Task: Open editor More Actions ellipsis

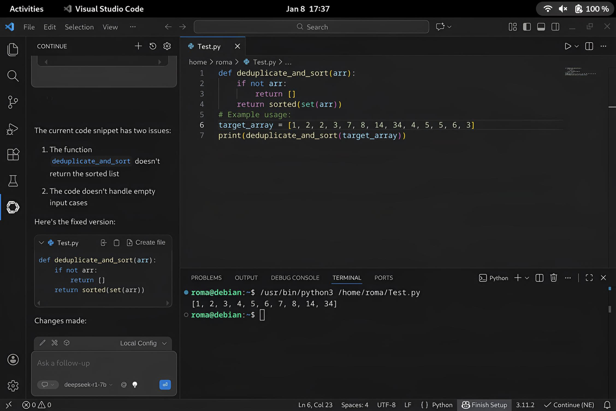Action: 603,46
